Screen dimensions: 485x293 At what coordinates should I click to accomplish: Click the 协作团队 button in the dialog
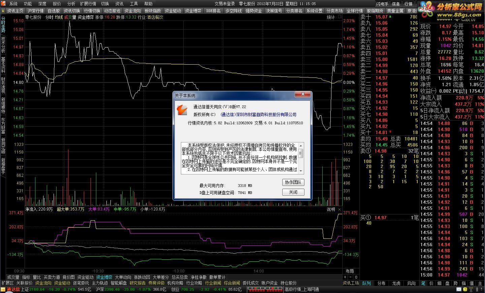[x=293, y=182]
